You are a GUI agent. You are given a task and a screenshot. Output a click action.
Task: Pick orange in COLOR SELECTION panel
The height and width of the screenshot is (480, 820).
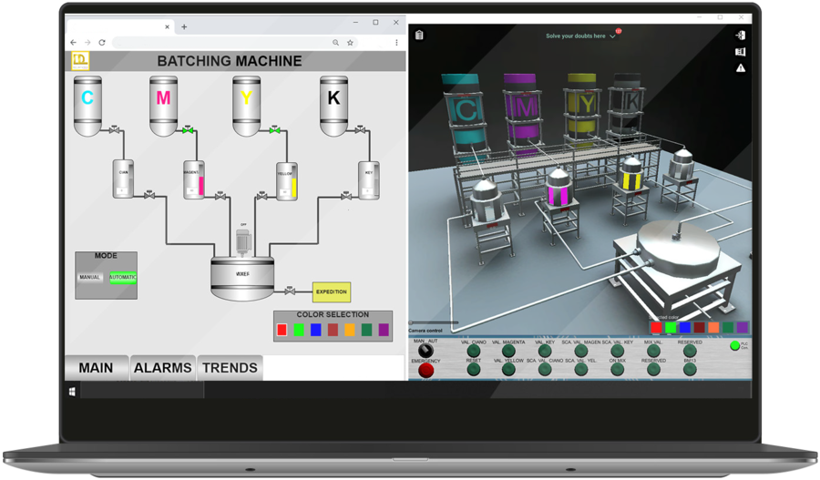pos(350,330)
